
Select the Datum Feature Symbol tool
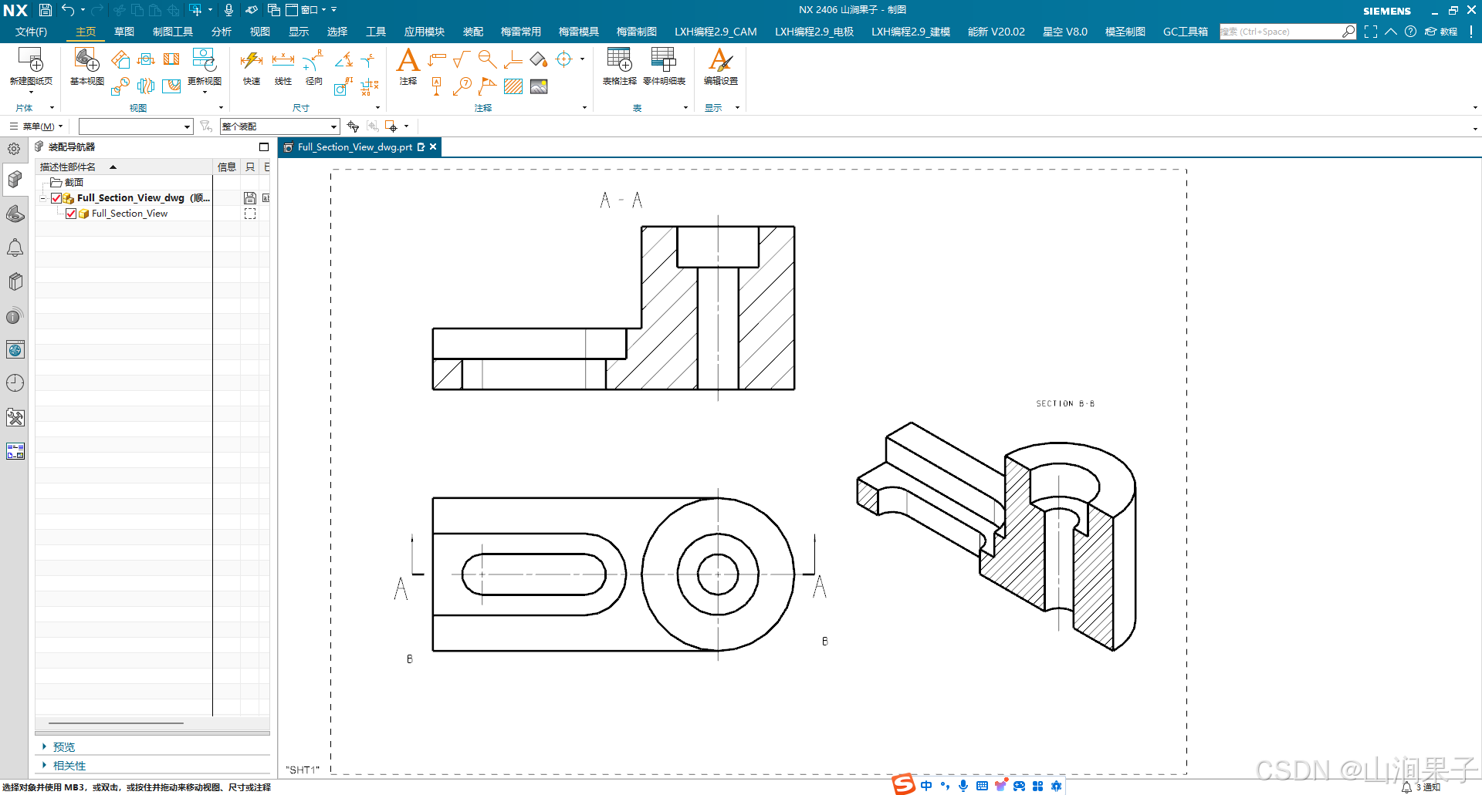[436, 86]
